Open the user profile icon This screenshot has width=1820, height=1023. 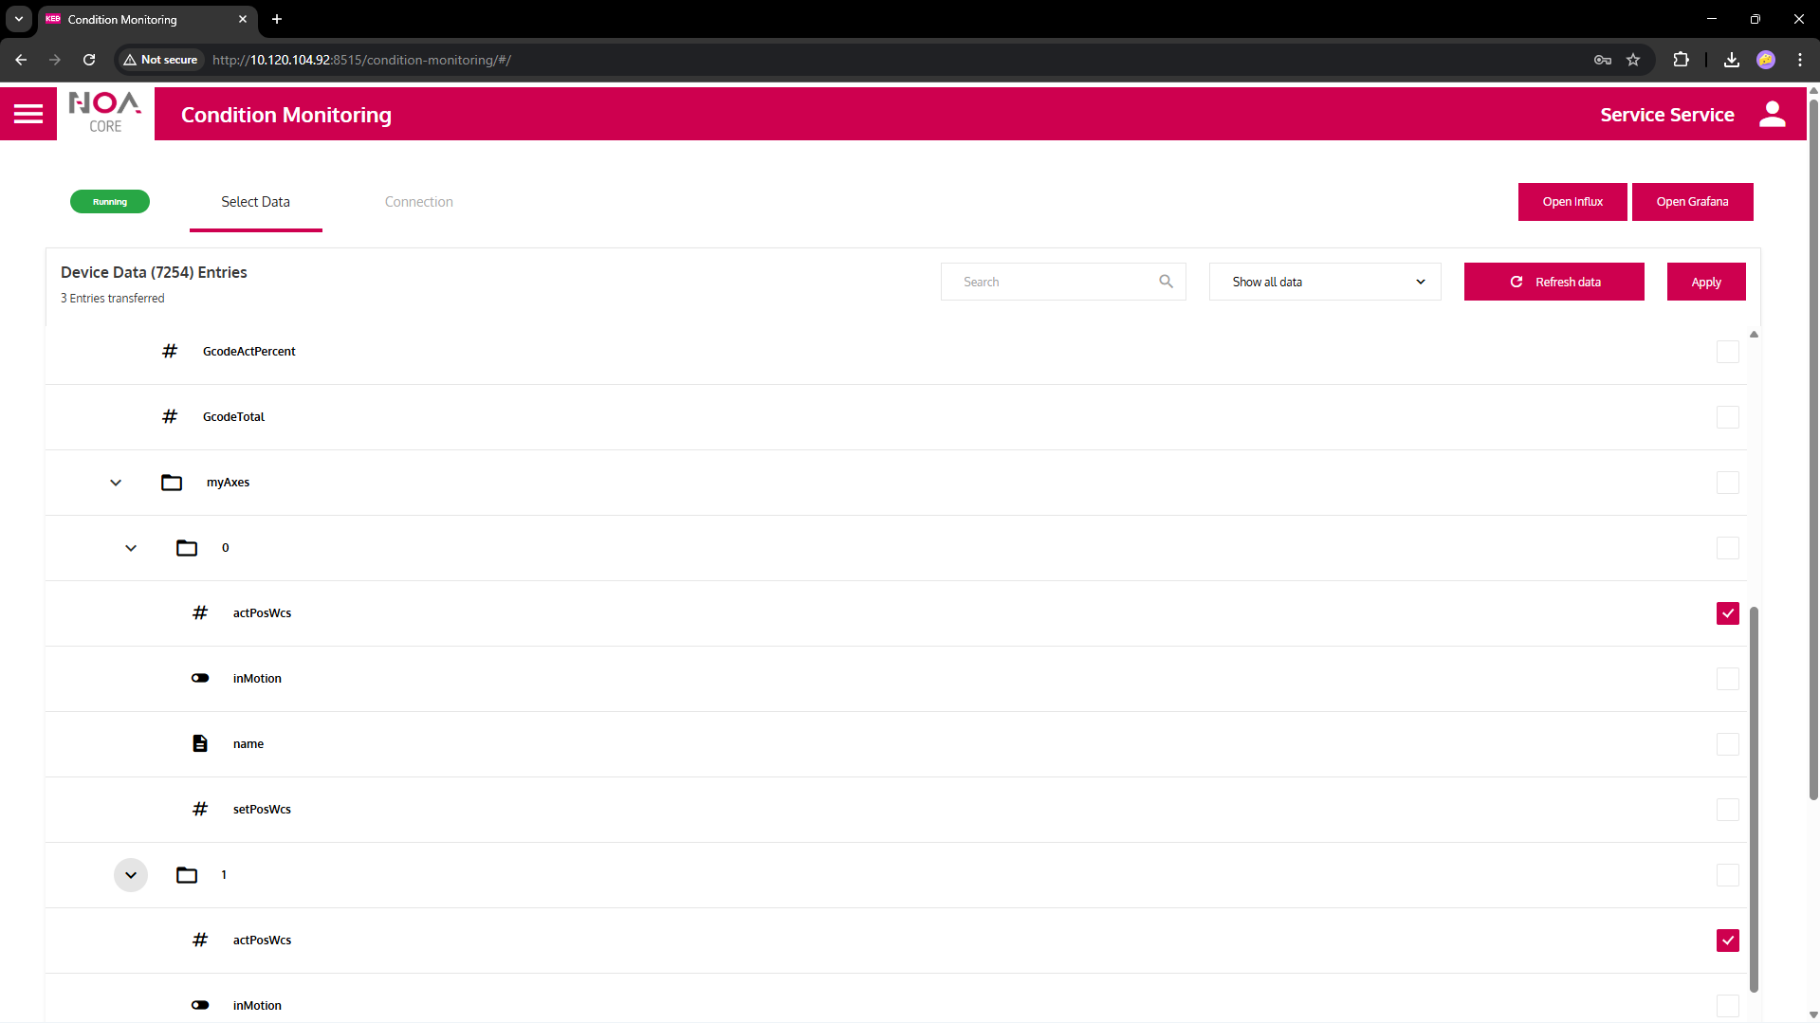[x=1772, y=114]
